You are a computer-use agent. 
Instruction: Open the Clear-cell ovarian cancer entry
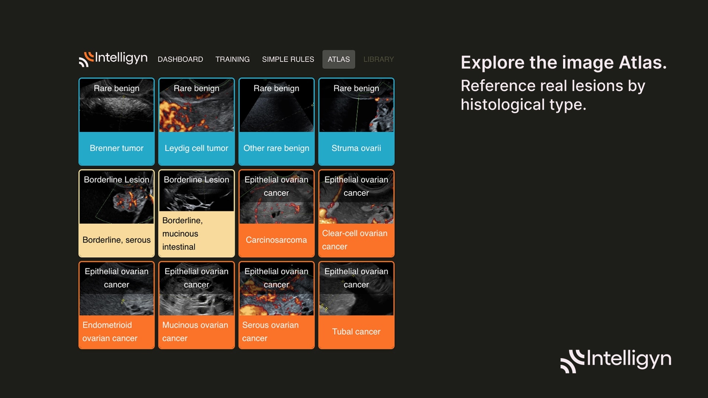tap(356, 213)
